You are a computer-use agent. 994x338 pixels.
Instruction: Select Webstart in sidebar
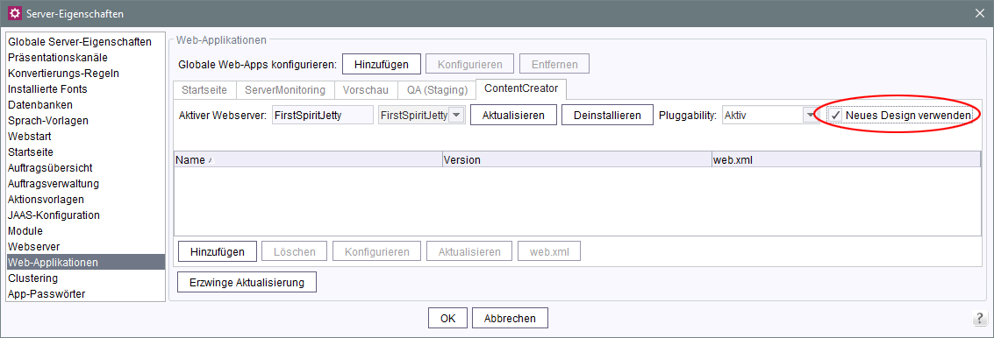tap(86, 136)
